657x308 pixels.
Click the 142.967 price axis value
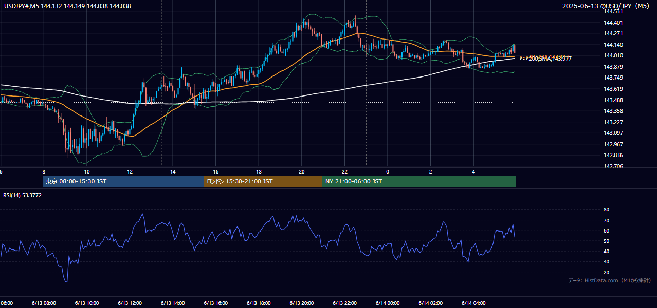point(613,144)
